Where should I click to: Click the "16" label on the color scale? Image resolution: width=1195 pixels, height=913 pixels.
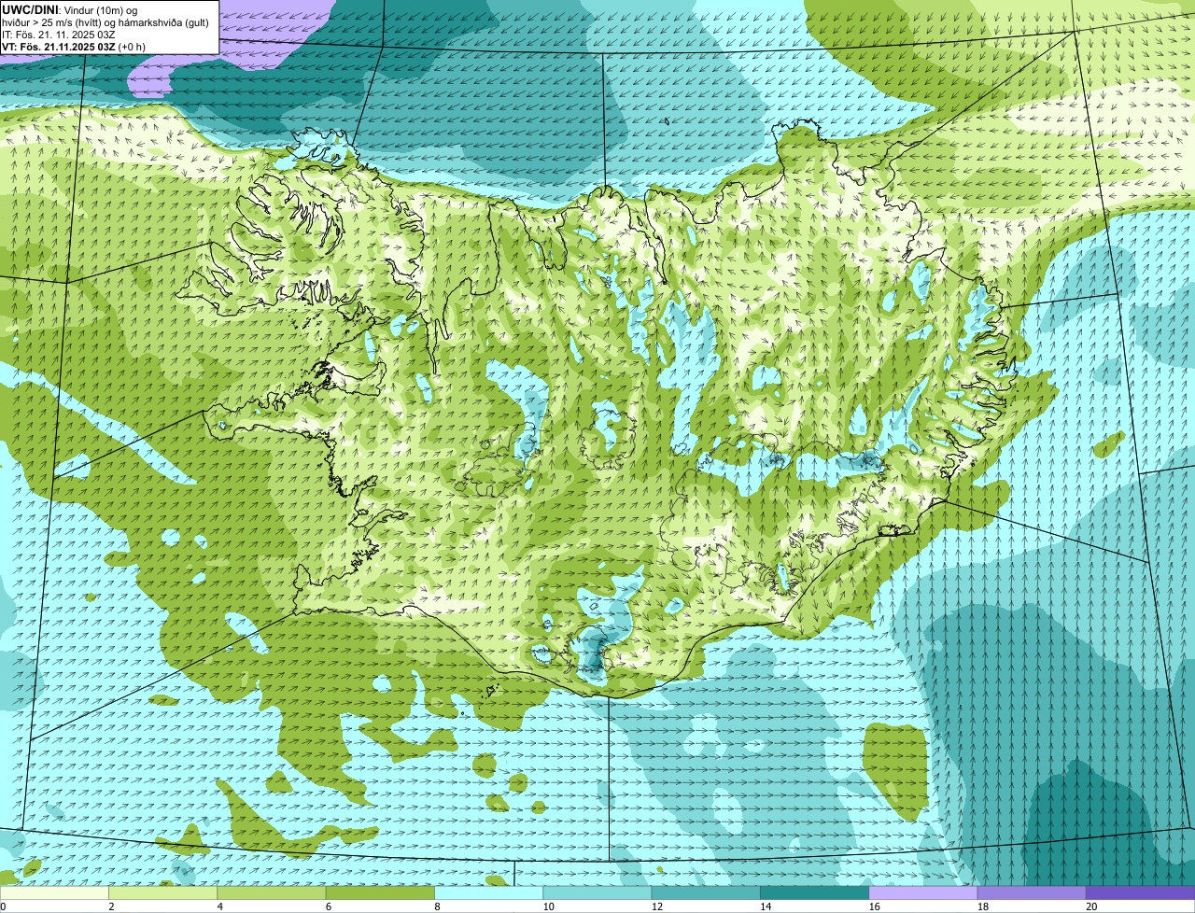tap(874, 906)
